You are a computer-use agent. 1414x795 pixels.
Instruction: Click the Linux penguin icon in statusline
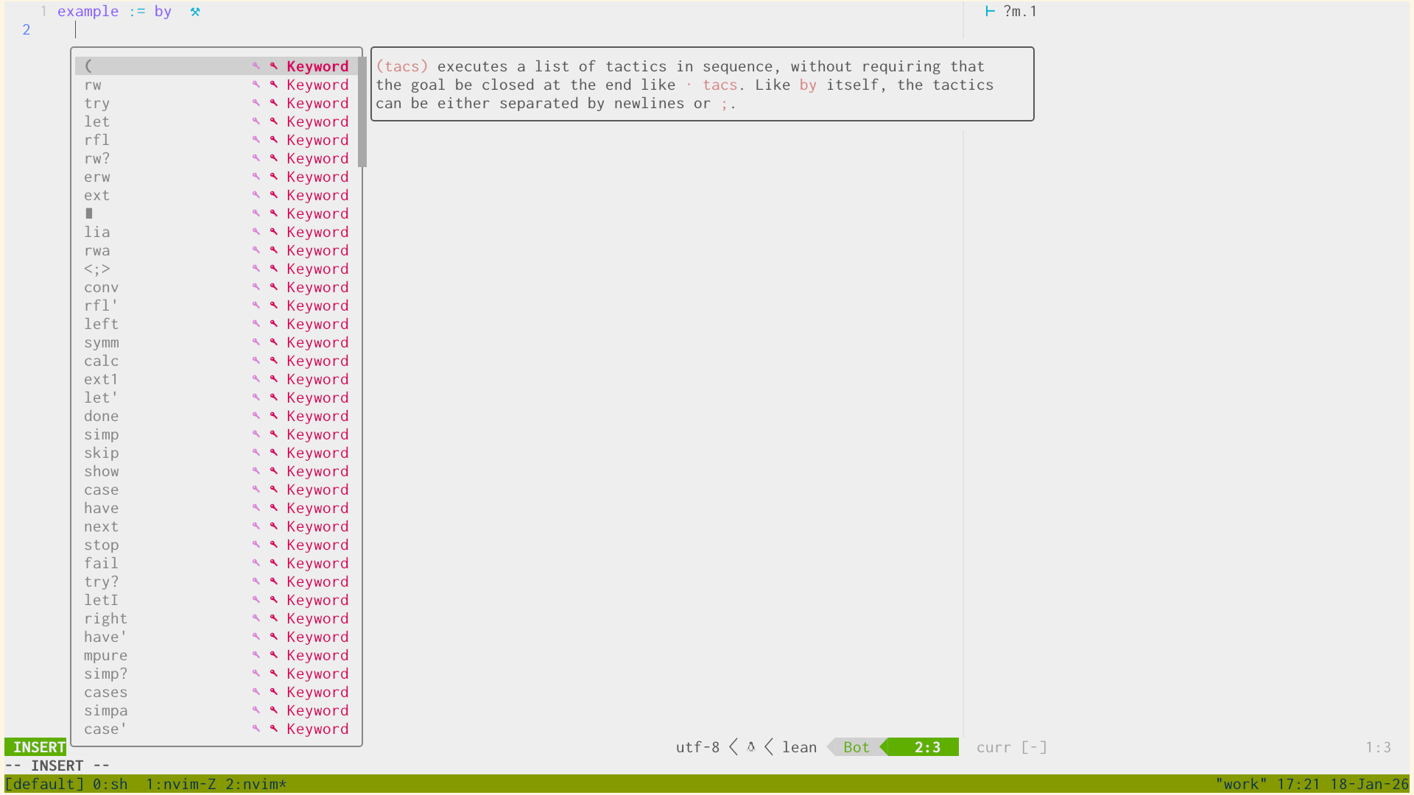pyautogui.click(x=750, y=747)
